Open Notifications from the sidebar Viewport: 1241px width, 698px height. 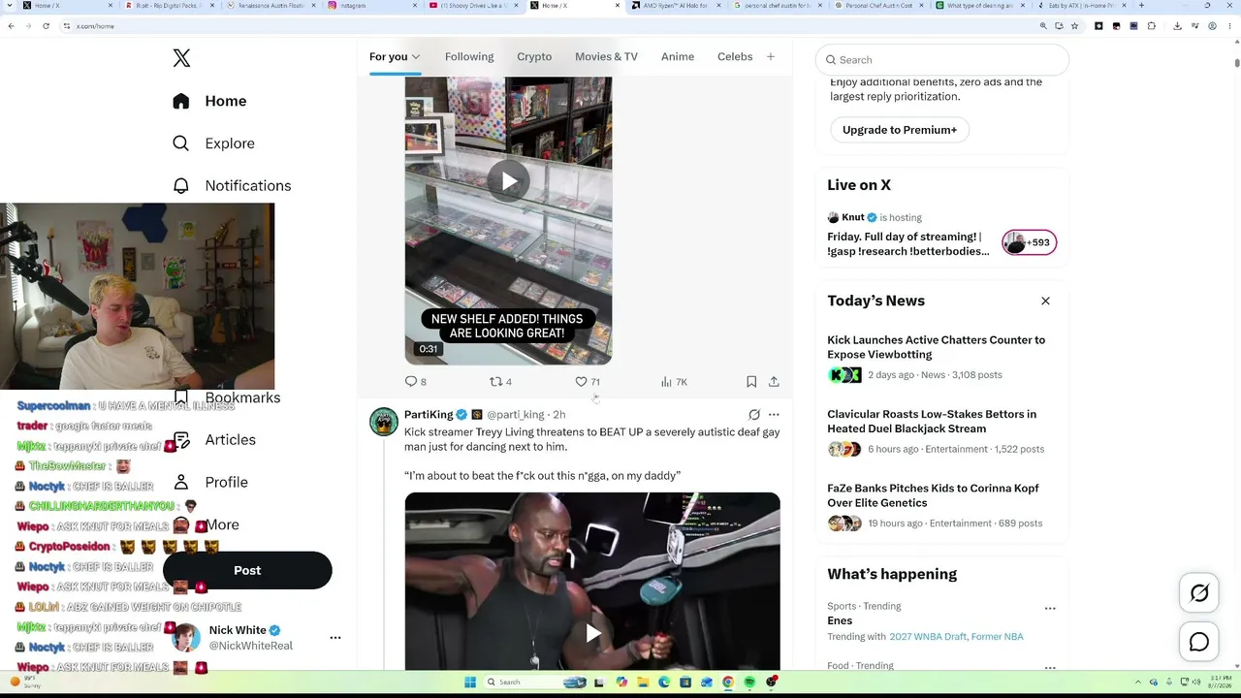(231, 186)
